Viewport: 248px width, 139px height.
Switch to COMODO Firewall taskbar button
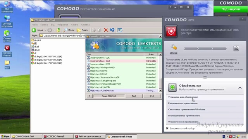(x=58, y=136)
